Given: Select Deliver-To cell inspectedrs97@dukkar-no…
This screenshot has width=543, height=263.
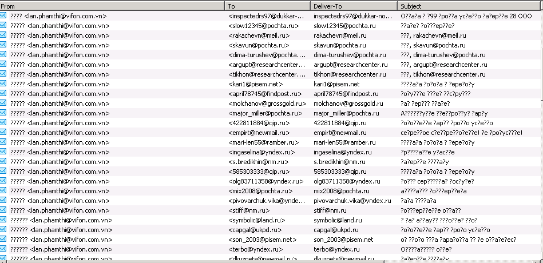Looking at the screenshot, I should (352, 16).
